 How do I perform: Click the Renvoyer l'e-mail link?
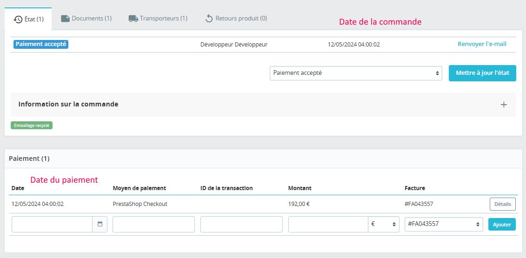click(x=482, y=44)
